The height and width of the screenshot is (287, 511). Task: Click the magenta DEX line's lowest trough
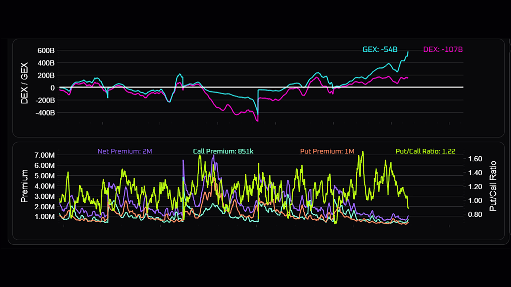coord(257,121)
